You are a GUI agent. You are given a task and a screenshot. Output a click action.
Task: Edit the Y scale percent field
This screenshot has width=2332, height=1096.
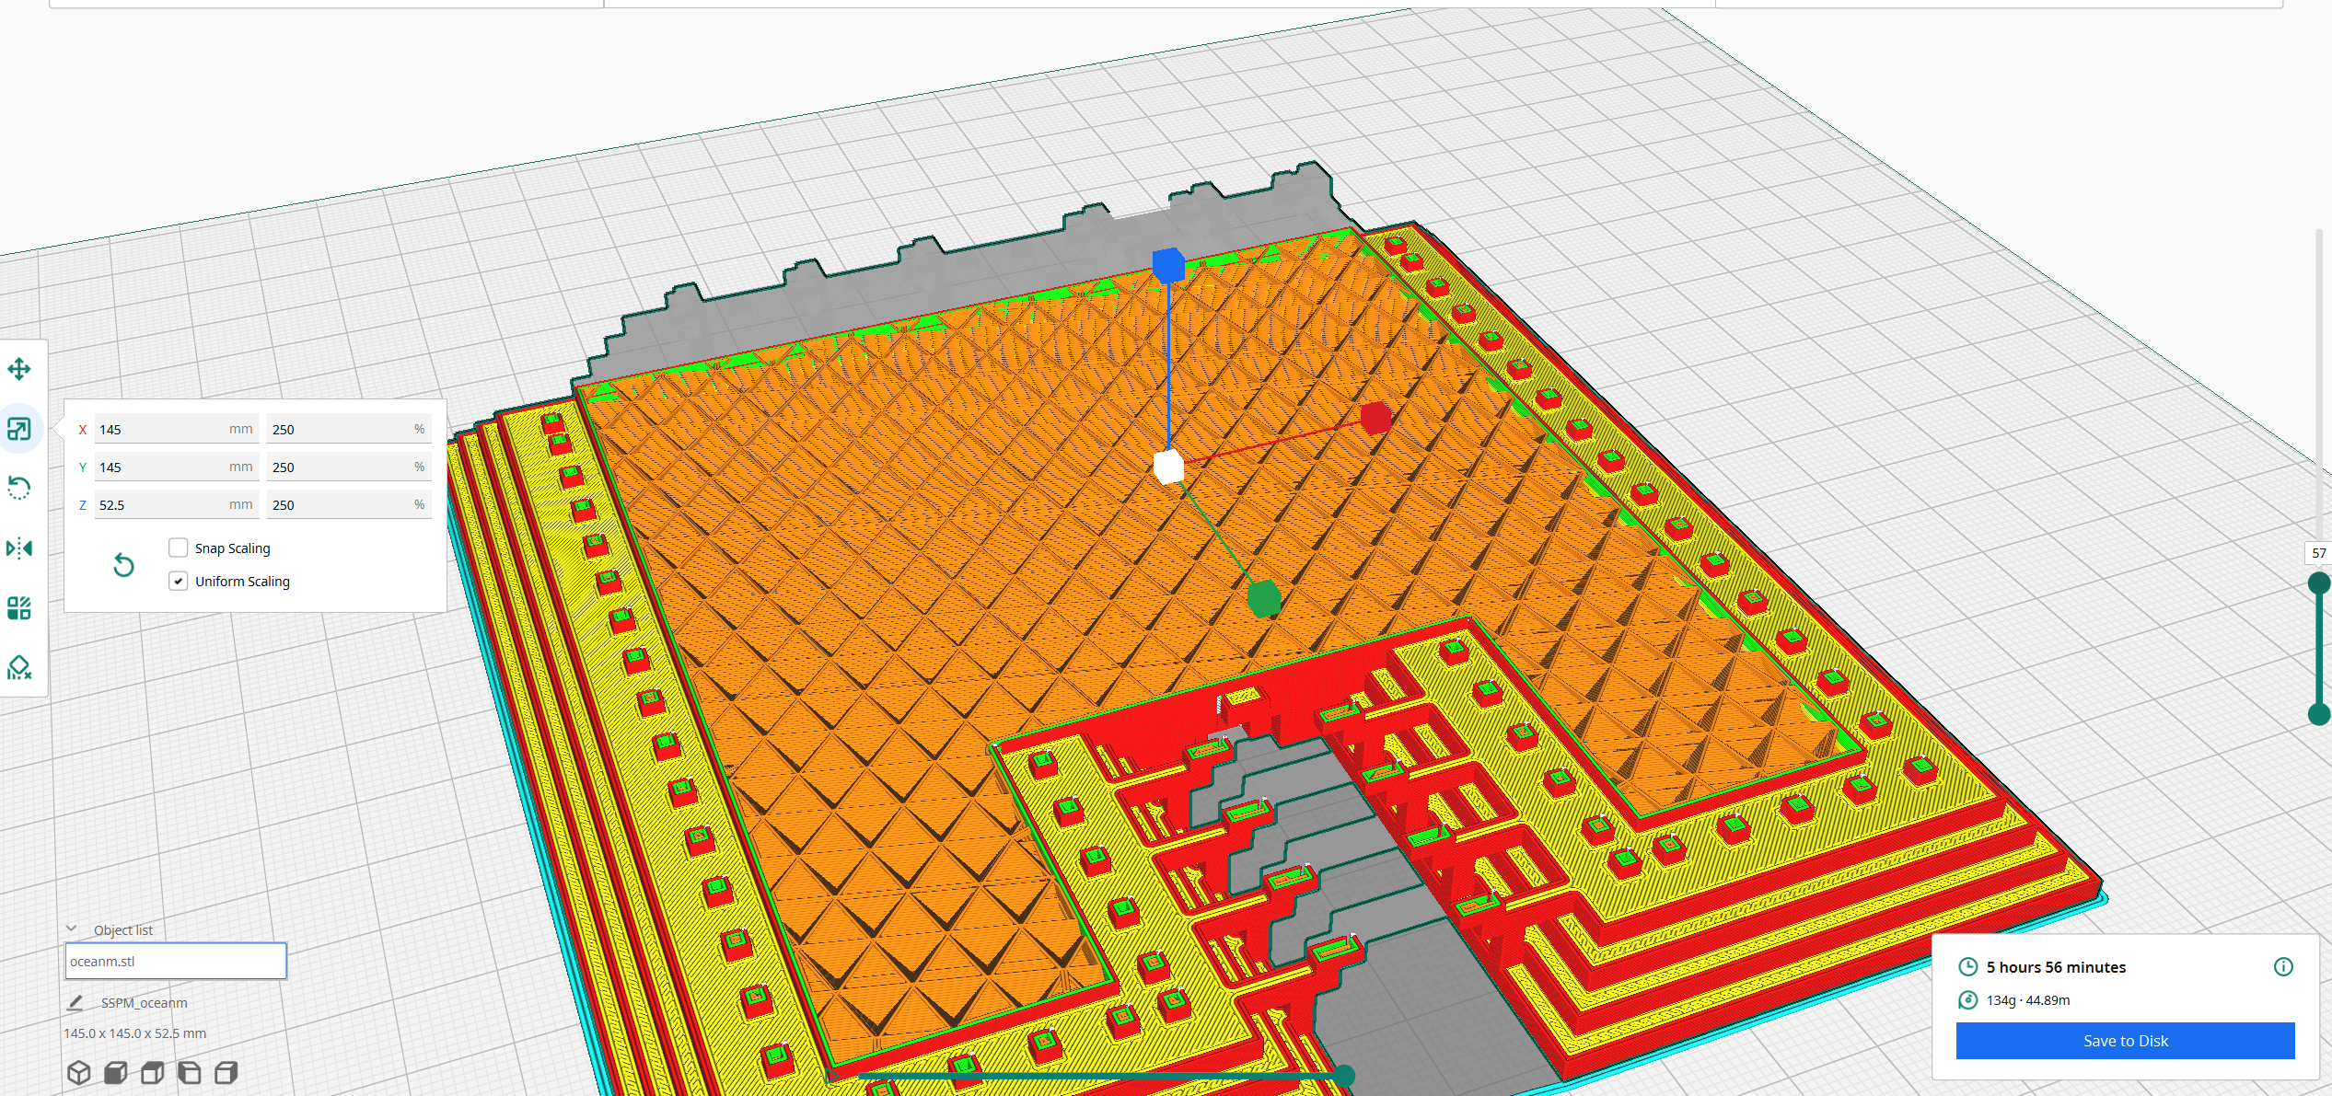point(349,467)
